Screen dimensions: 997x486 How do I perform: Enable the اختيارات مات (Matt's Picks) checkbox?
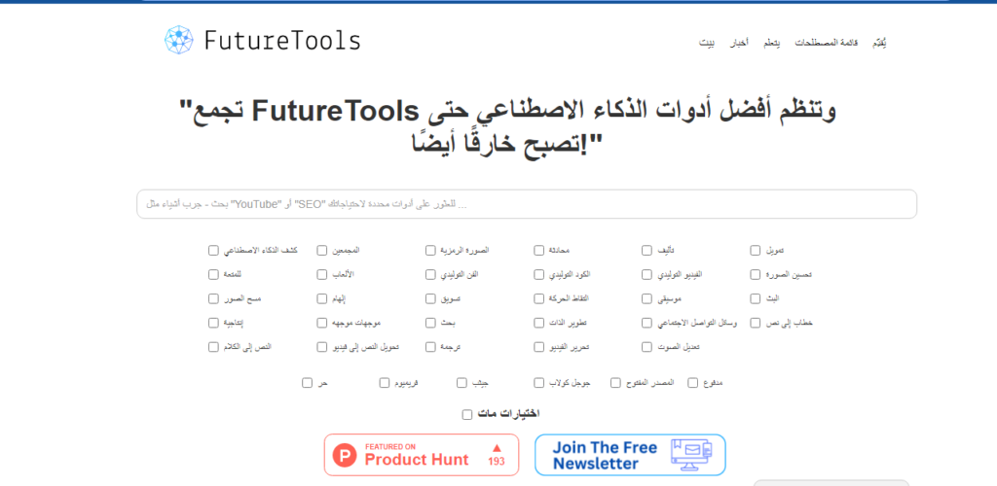tap(467, 414)
